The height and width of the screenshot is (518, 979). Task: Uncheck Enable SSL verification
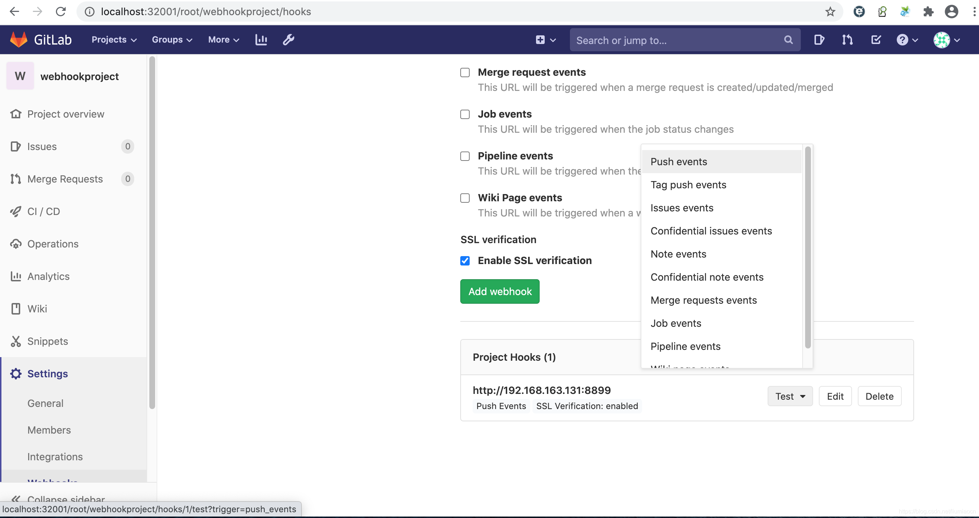coord(465,261)
